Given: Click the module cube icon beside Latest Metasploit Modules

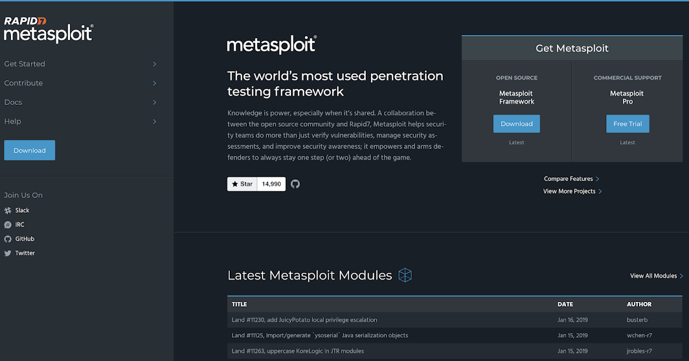Looking at the screenshot, I should coord(405,275).
